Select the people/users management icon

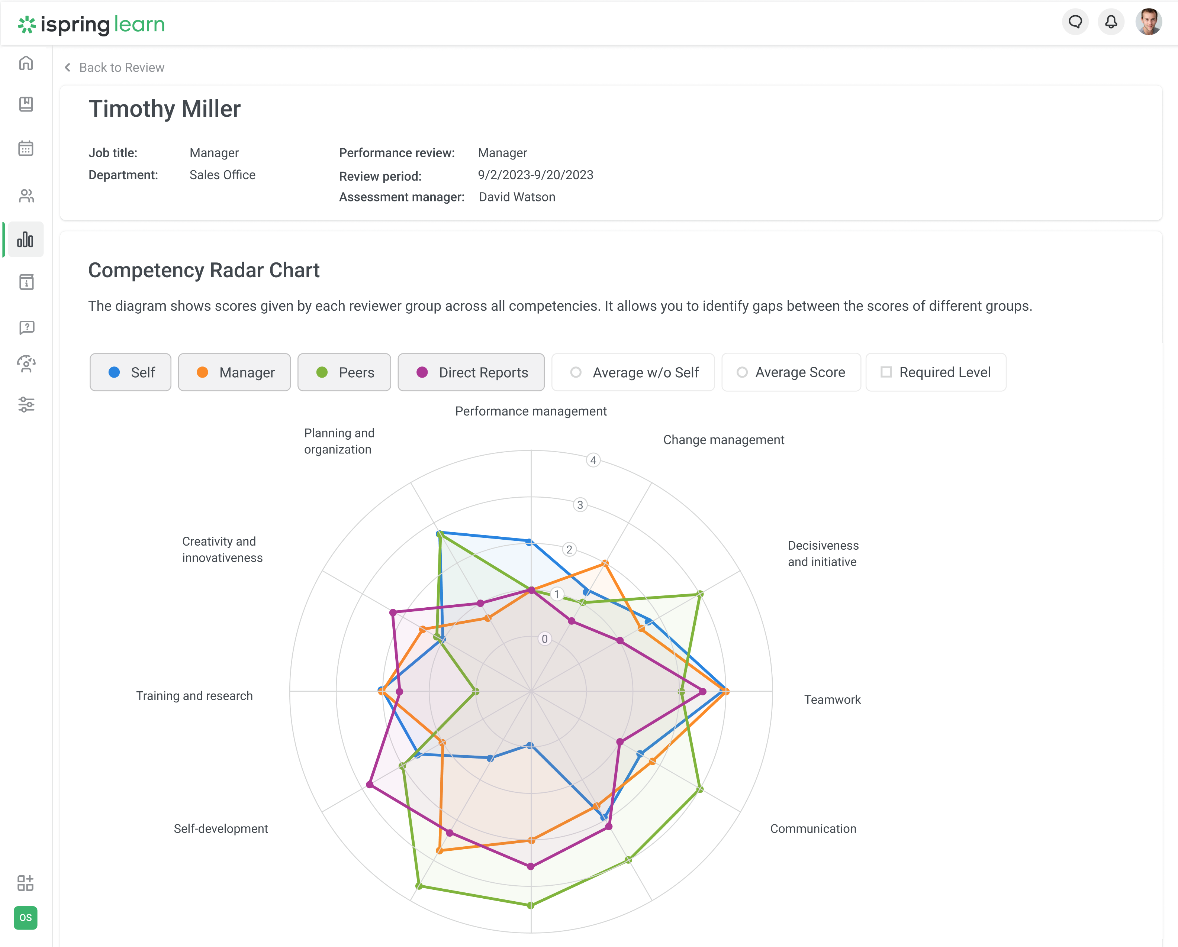click(x=25, y=195)
